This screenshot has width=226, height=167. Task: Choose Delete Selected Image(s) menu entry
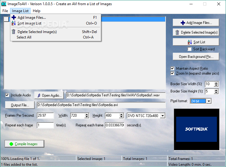click(x=56, y=32)
